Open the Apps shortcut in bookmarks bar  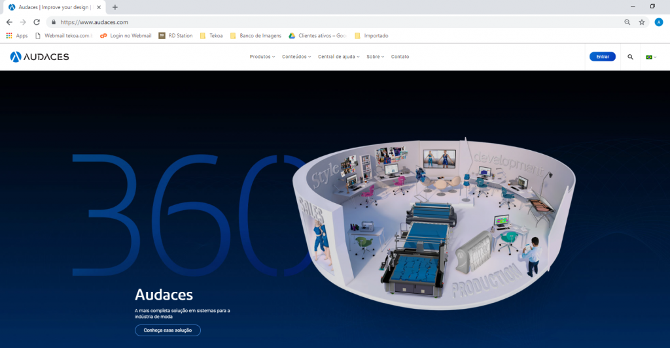click(x=17, y=36)
